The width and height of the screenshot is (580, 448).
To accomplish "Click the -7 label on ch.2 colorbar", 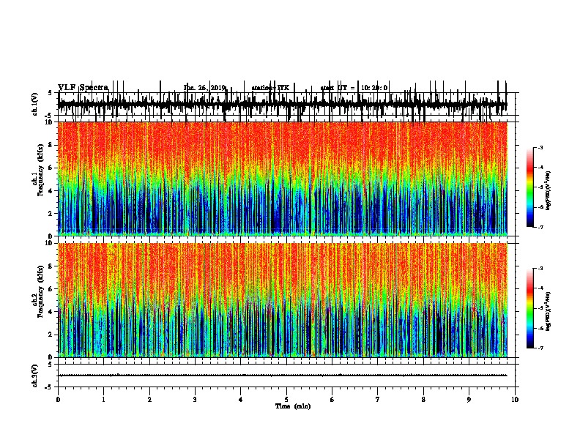I will coord(540,348).
